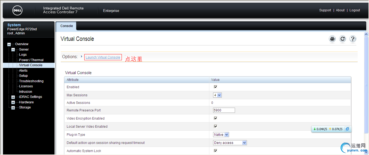
Task: Expand the Storage tree node
Action: click(x=13, y=108)
